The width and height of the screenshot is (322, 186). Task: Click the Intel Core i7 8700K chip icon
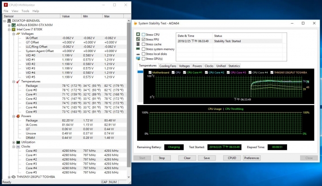[13, 29]
